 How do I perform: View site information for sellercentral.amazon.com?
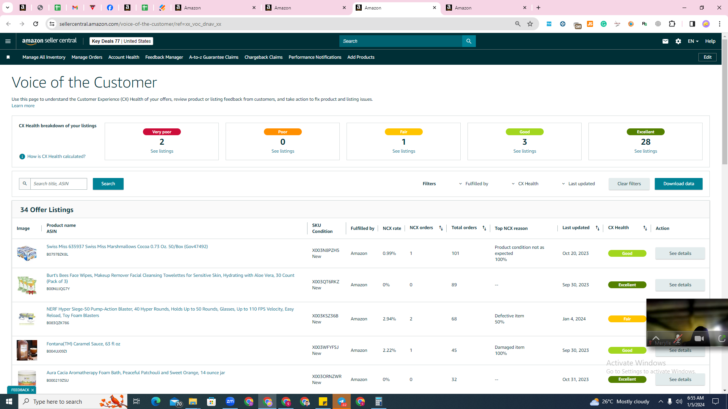pos(52,24)
